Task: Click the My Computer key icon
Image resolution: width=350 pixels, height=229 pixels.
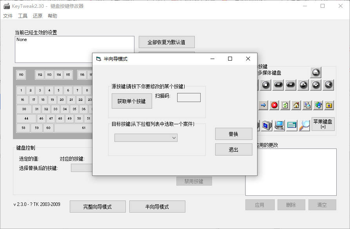Action: coord(279,125)
